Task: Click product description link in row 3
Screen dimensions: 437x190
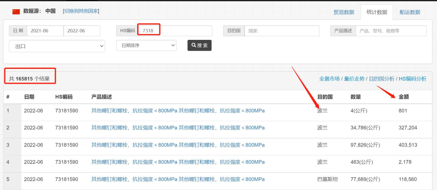Action: [x=178, y=145]
